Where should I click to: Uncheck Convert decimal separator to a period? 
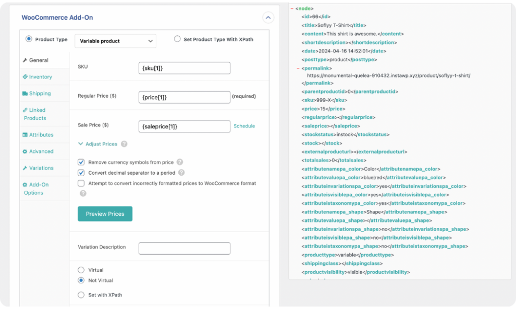pos(81,173)
